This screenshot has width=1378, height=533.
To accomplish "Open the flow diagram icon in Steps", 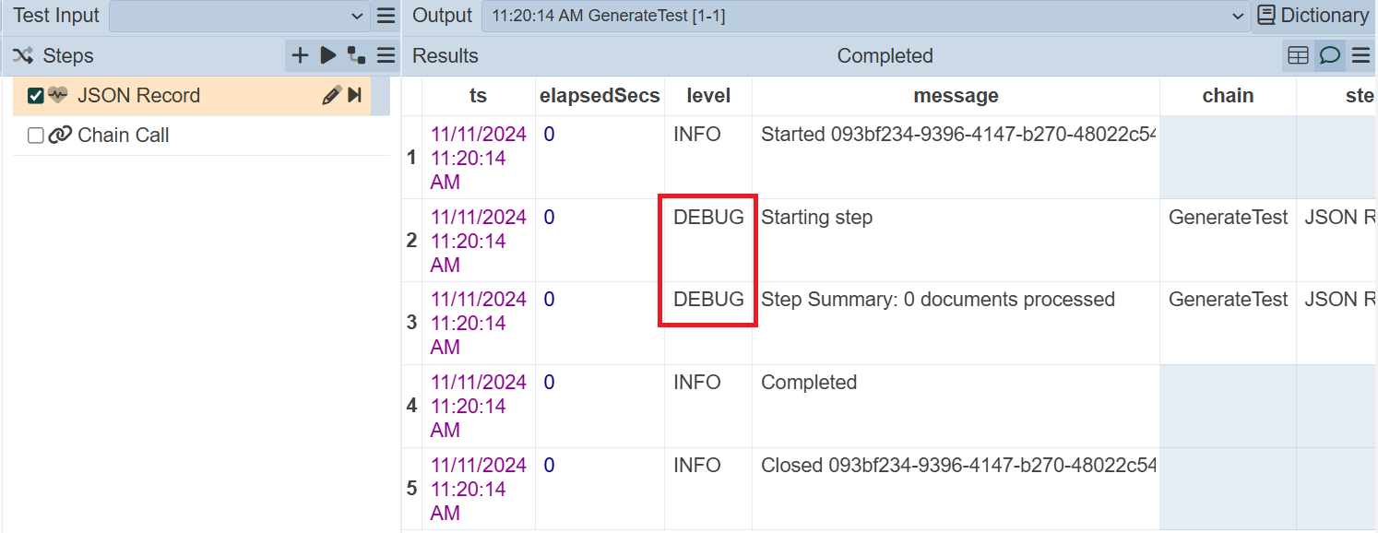I will (356, 56).
